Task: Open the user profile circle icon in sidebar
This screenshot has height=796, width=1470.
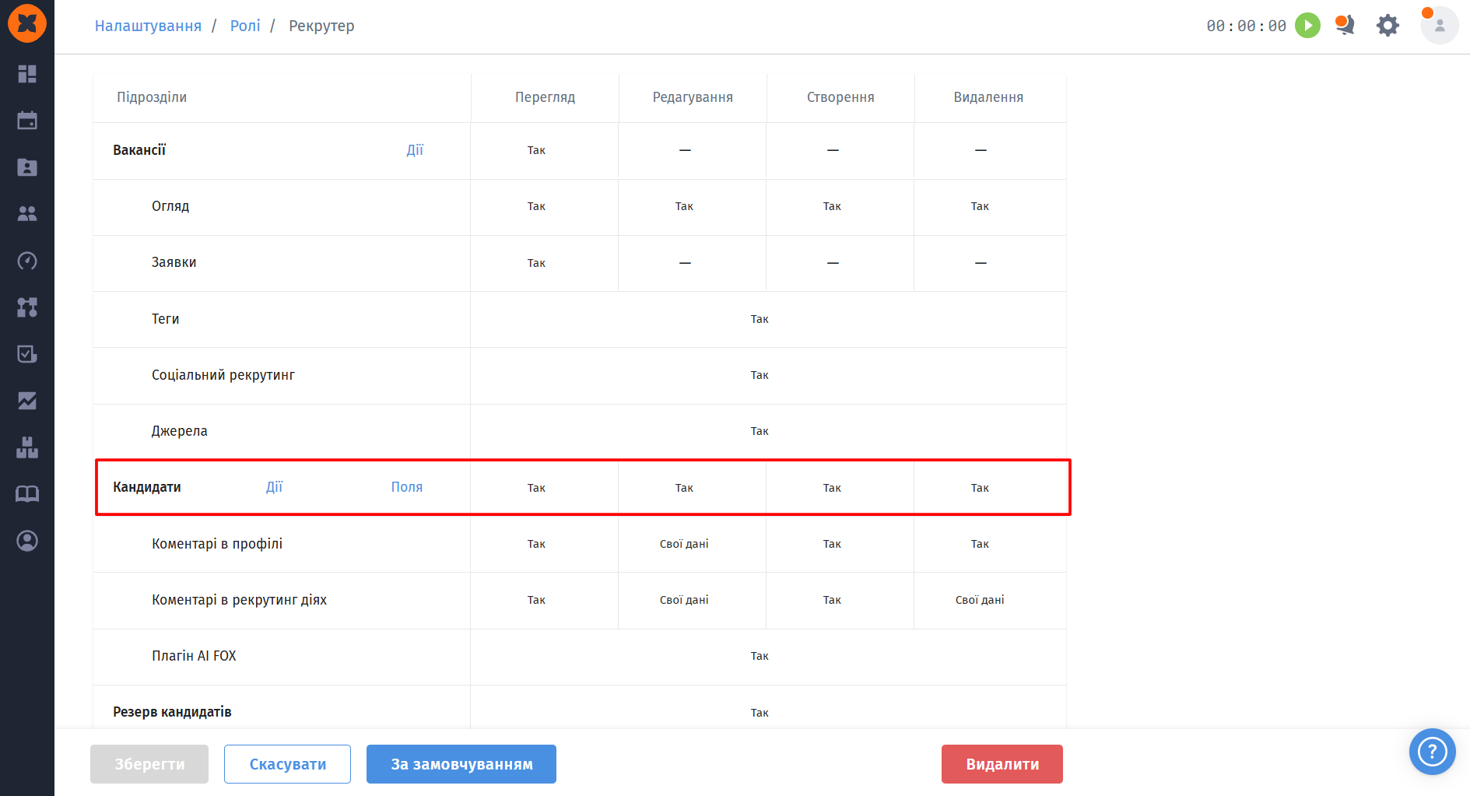Action: point(27,541)
